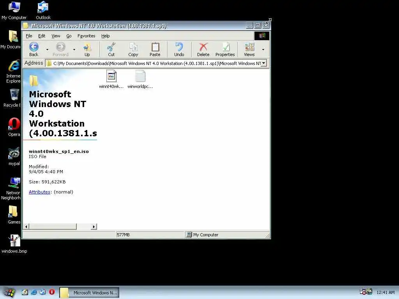The width and height of the screenshot is (399, 299).
Task: Click inside the Address path field
Action: (x=155, y=63)
